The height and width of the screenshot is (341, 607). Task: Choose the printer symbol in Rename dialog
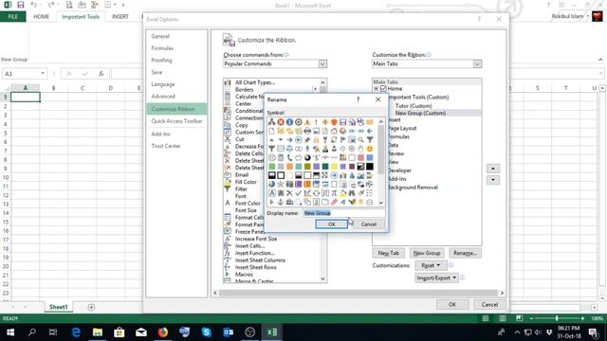(x=307, y=131)
